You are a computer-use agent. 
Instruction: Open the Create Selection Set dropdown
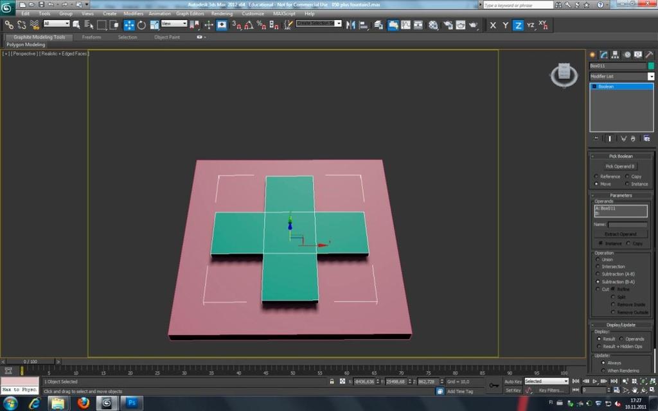tap(319, 24)
